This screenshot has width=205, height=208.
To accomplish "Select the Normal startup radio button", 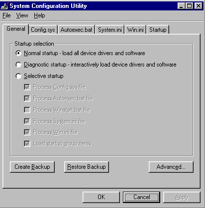I will pyautogui.click(x=18, y=53).
